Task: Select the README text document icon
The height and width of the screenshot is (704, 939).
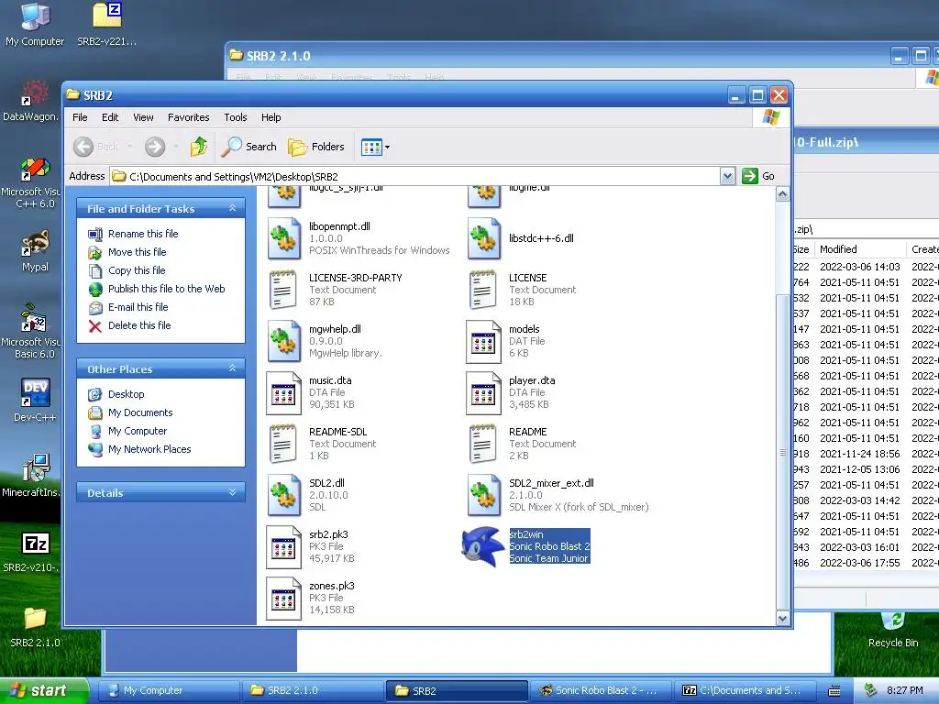Action: click(484, 444)
